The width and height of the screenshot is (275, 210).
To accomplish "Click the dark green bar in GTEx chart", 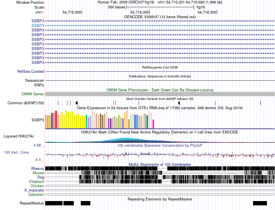I will (x=147, y=122).
